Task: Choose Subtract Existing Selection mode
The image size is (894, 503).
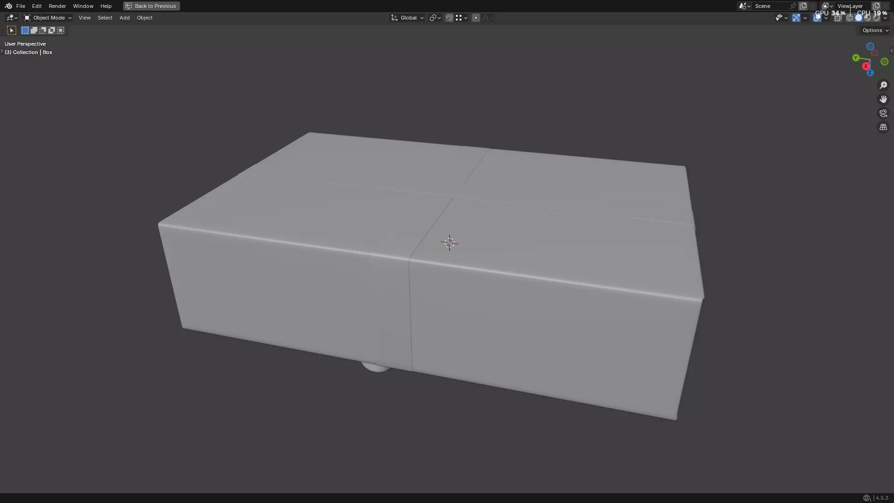Action: click(43, 30)
